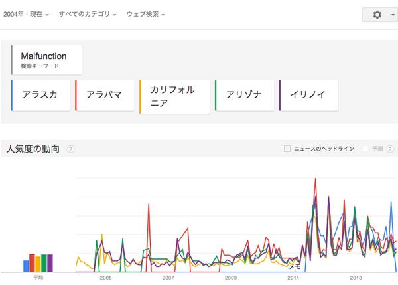This screenshot has height=285, width=398.
Task: Select the アラバマ region chip
Action: tap(105, 95)
